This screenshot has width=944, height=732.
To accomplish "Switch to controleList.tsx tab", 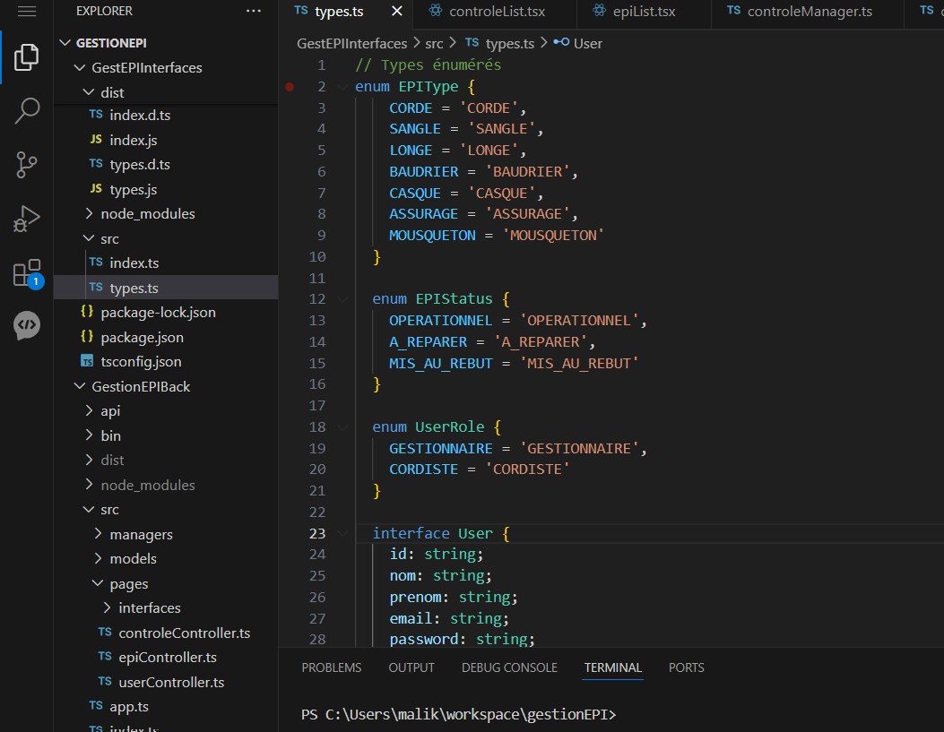I will [x=497, y=12].
